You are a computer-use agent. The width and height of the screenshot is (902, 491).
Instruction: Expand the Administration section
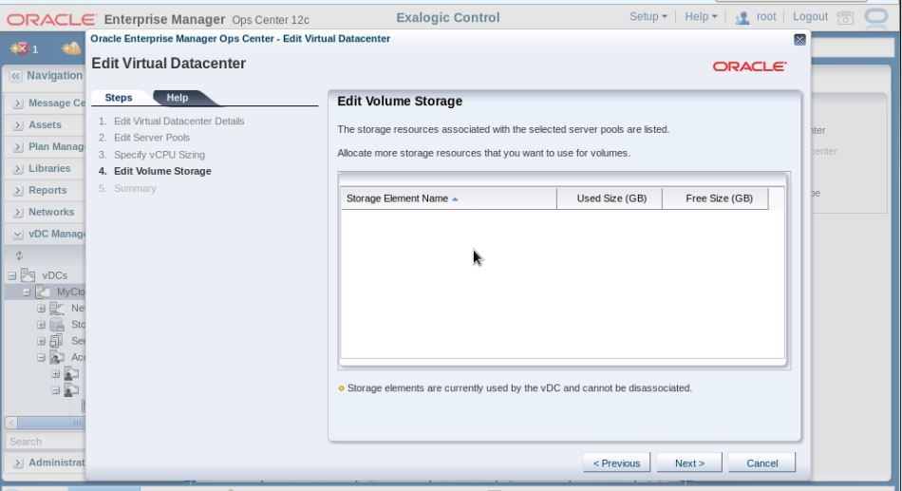[18, 463]
